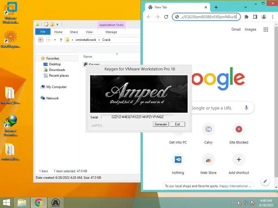Toggle the Chrome side panel icon

pyautogui.click(x=255, y=17)
